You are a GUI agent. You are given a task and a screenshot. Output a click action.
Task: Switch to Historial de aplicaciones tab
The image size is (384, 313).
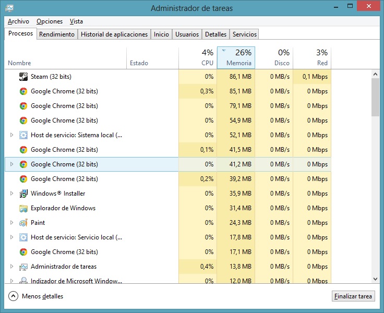[114, 34]
